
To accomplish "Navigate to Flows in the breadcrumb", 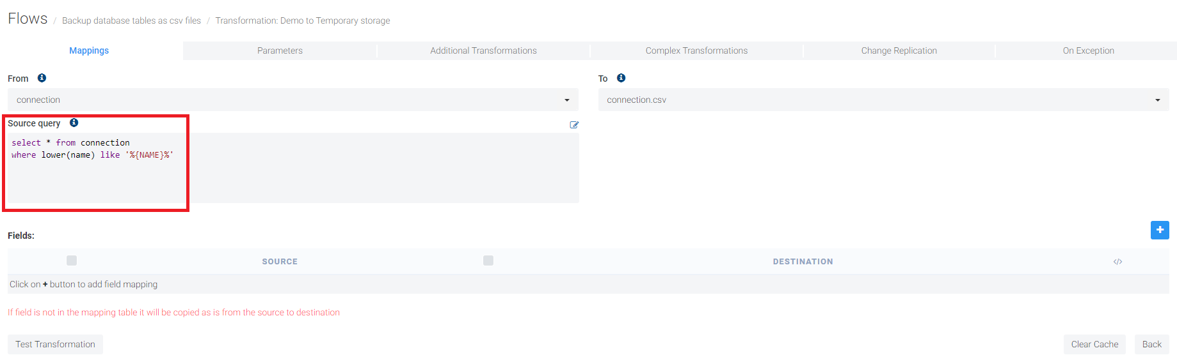I will click(28, 19).
